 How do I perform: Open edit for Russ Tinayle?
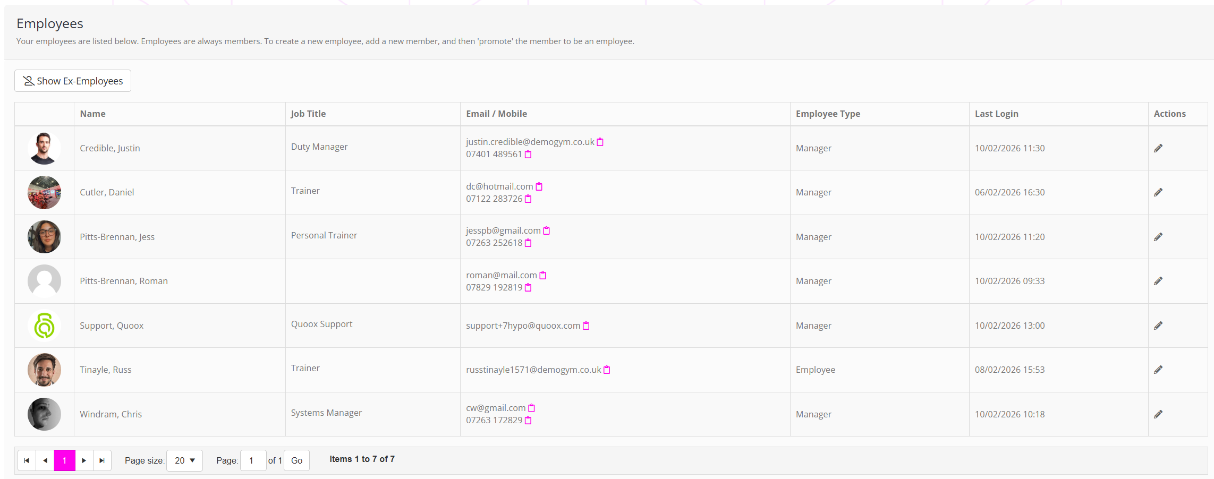point(1158,370)
